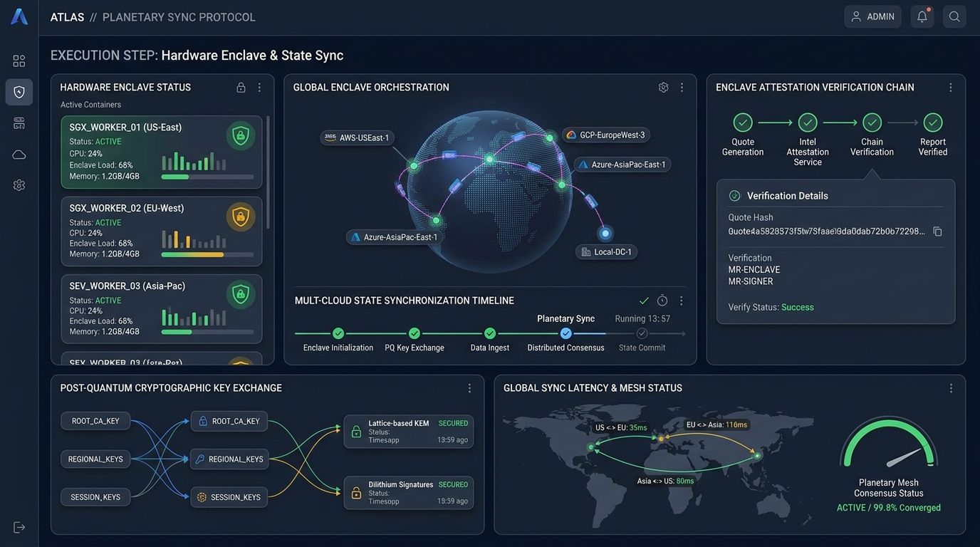The height and width of the screenshot is (547, 980).
Task: Click the timeline checkmark icon
Action: tap(644, 301)
